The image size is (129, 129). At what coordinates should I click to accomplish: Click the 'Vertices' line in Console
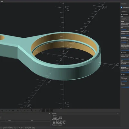[57, 117]
